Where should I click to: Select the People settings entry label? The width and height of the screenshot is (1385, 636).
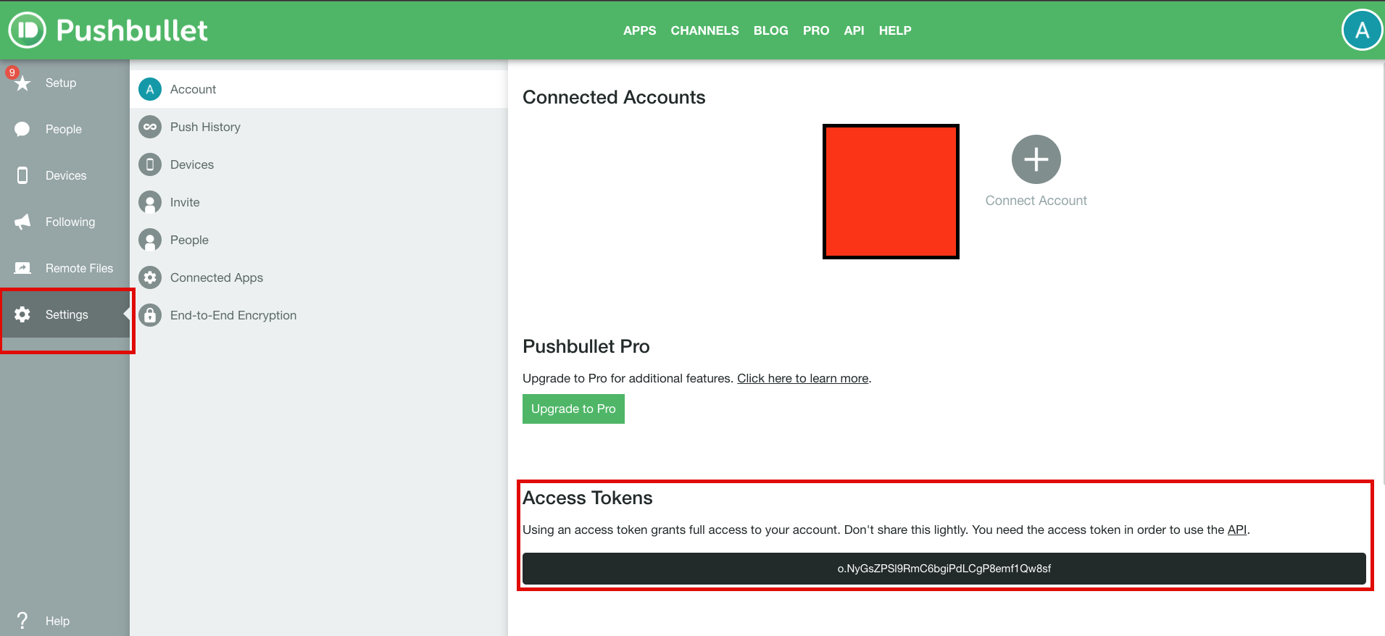pyautogui.click(x=189, y=240)
